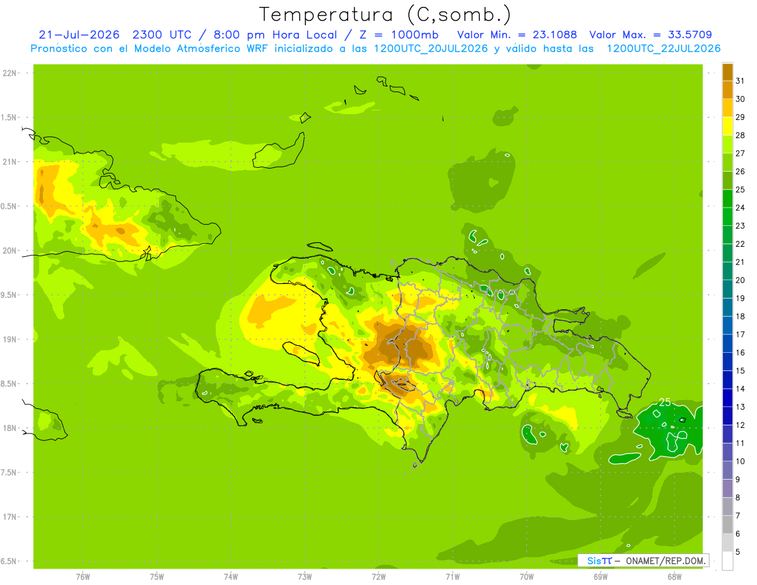The width and height of the screenshot is (757, 585).
Task: Click the '71W' longitude axis label
Action: tap(452, 576)
